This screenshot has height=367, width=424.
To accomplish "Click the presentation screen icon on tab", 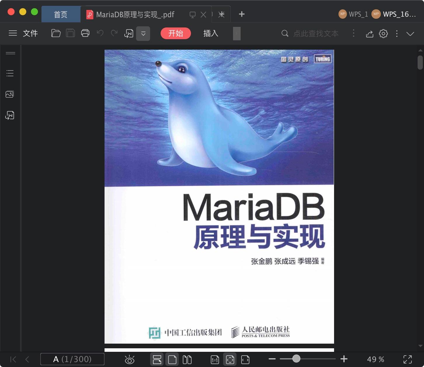I will point(192,15).
